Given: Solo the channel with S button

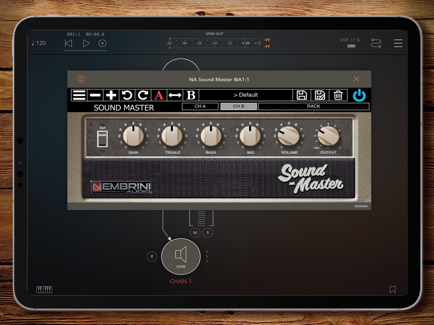Looking at the screenshot, I should click(207, 233).
